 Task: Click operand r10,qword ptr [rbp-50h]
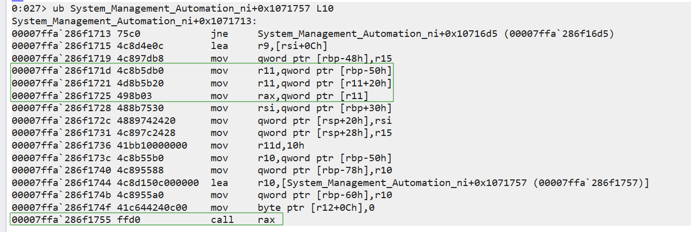[x=324, y=158]
